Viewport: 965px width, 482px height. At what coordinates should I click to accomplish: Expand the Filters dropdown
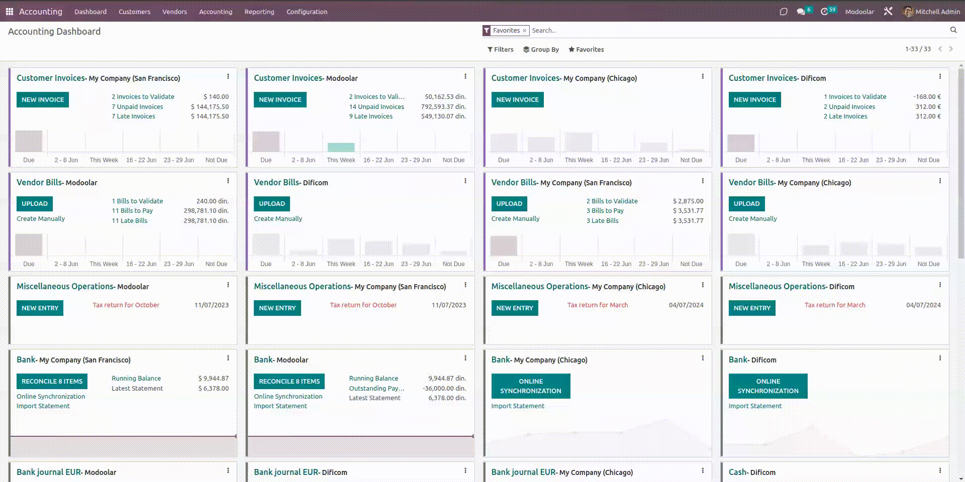pos(500,49)
